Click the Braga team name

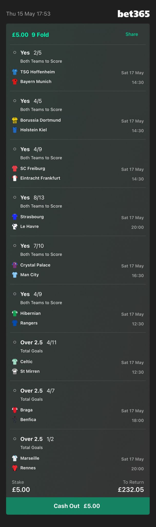[x=26, y=410]
